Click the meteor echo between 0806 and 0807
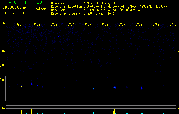 [114, 87]
